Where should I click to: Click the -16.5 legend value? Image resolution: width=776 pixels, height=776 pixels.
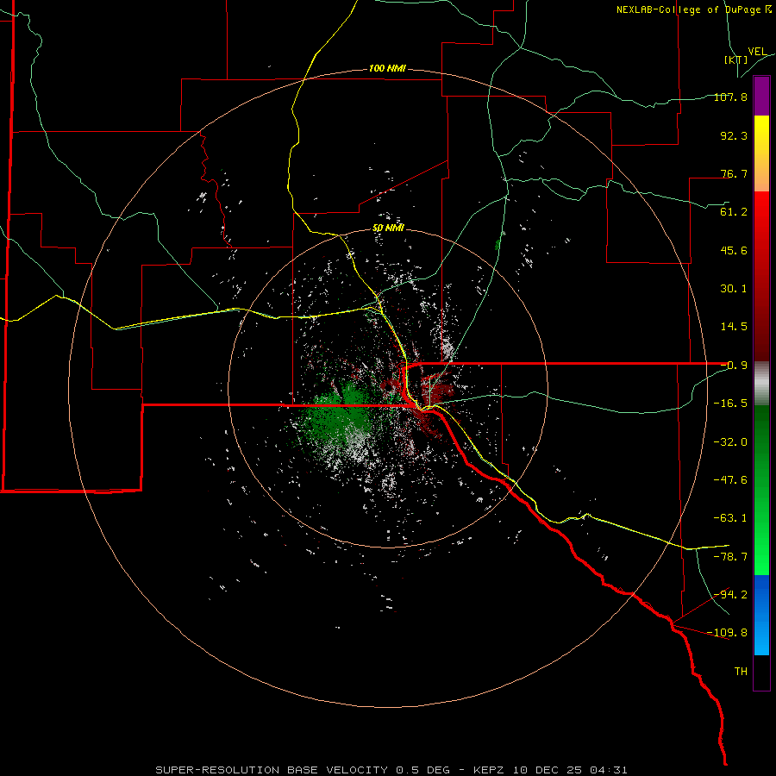(x=730, y=404)
